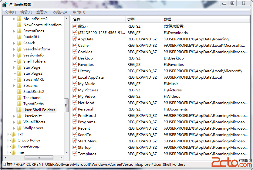Expand the Search key
This screenshot has width=253, height=170.
[x=14, y=43]
